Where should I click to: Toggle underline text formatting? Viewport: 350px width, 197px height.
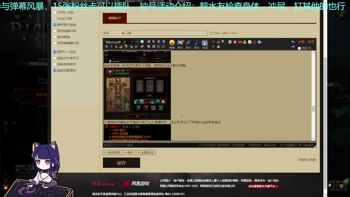click(116, 47)
